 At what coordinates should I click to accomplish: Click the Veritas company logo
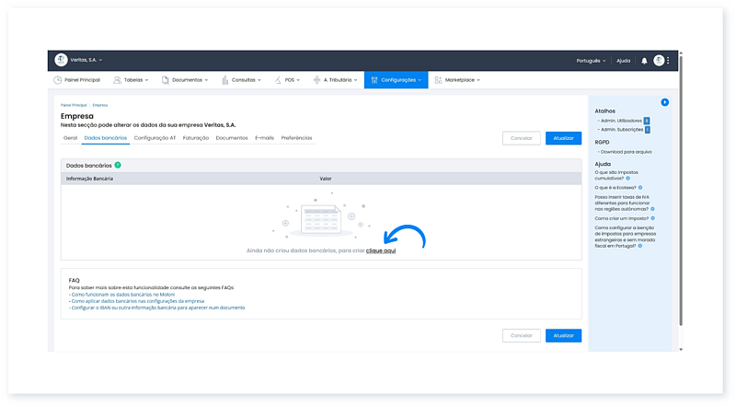pos(61,60)
